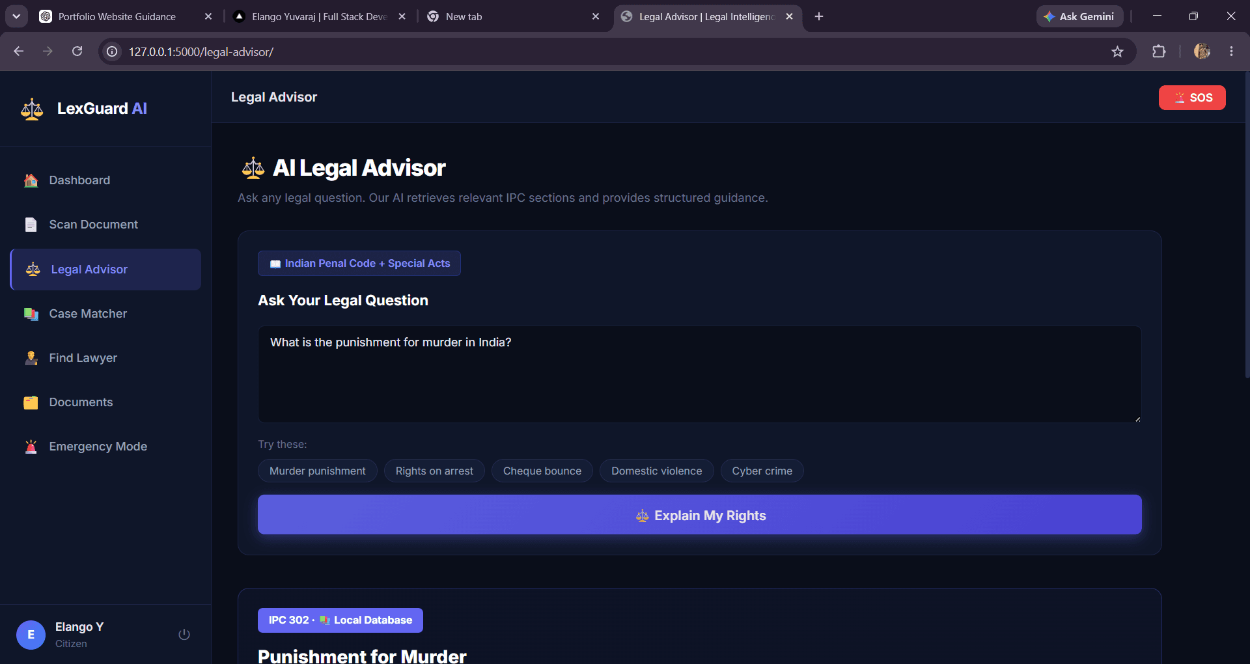Pick the Domestic violence suggestion chip
Image resolution: width=1250 pixels, height=664 pixels.
tap(657, 471)
